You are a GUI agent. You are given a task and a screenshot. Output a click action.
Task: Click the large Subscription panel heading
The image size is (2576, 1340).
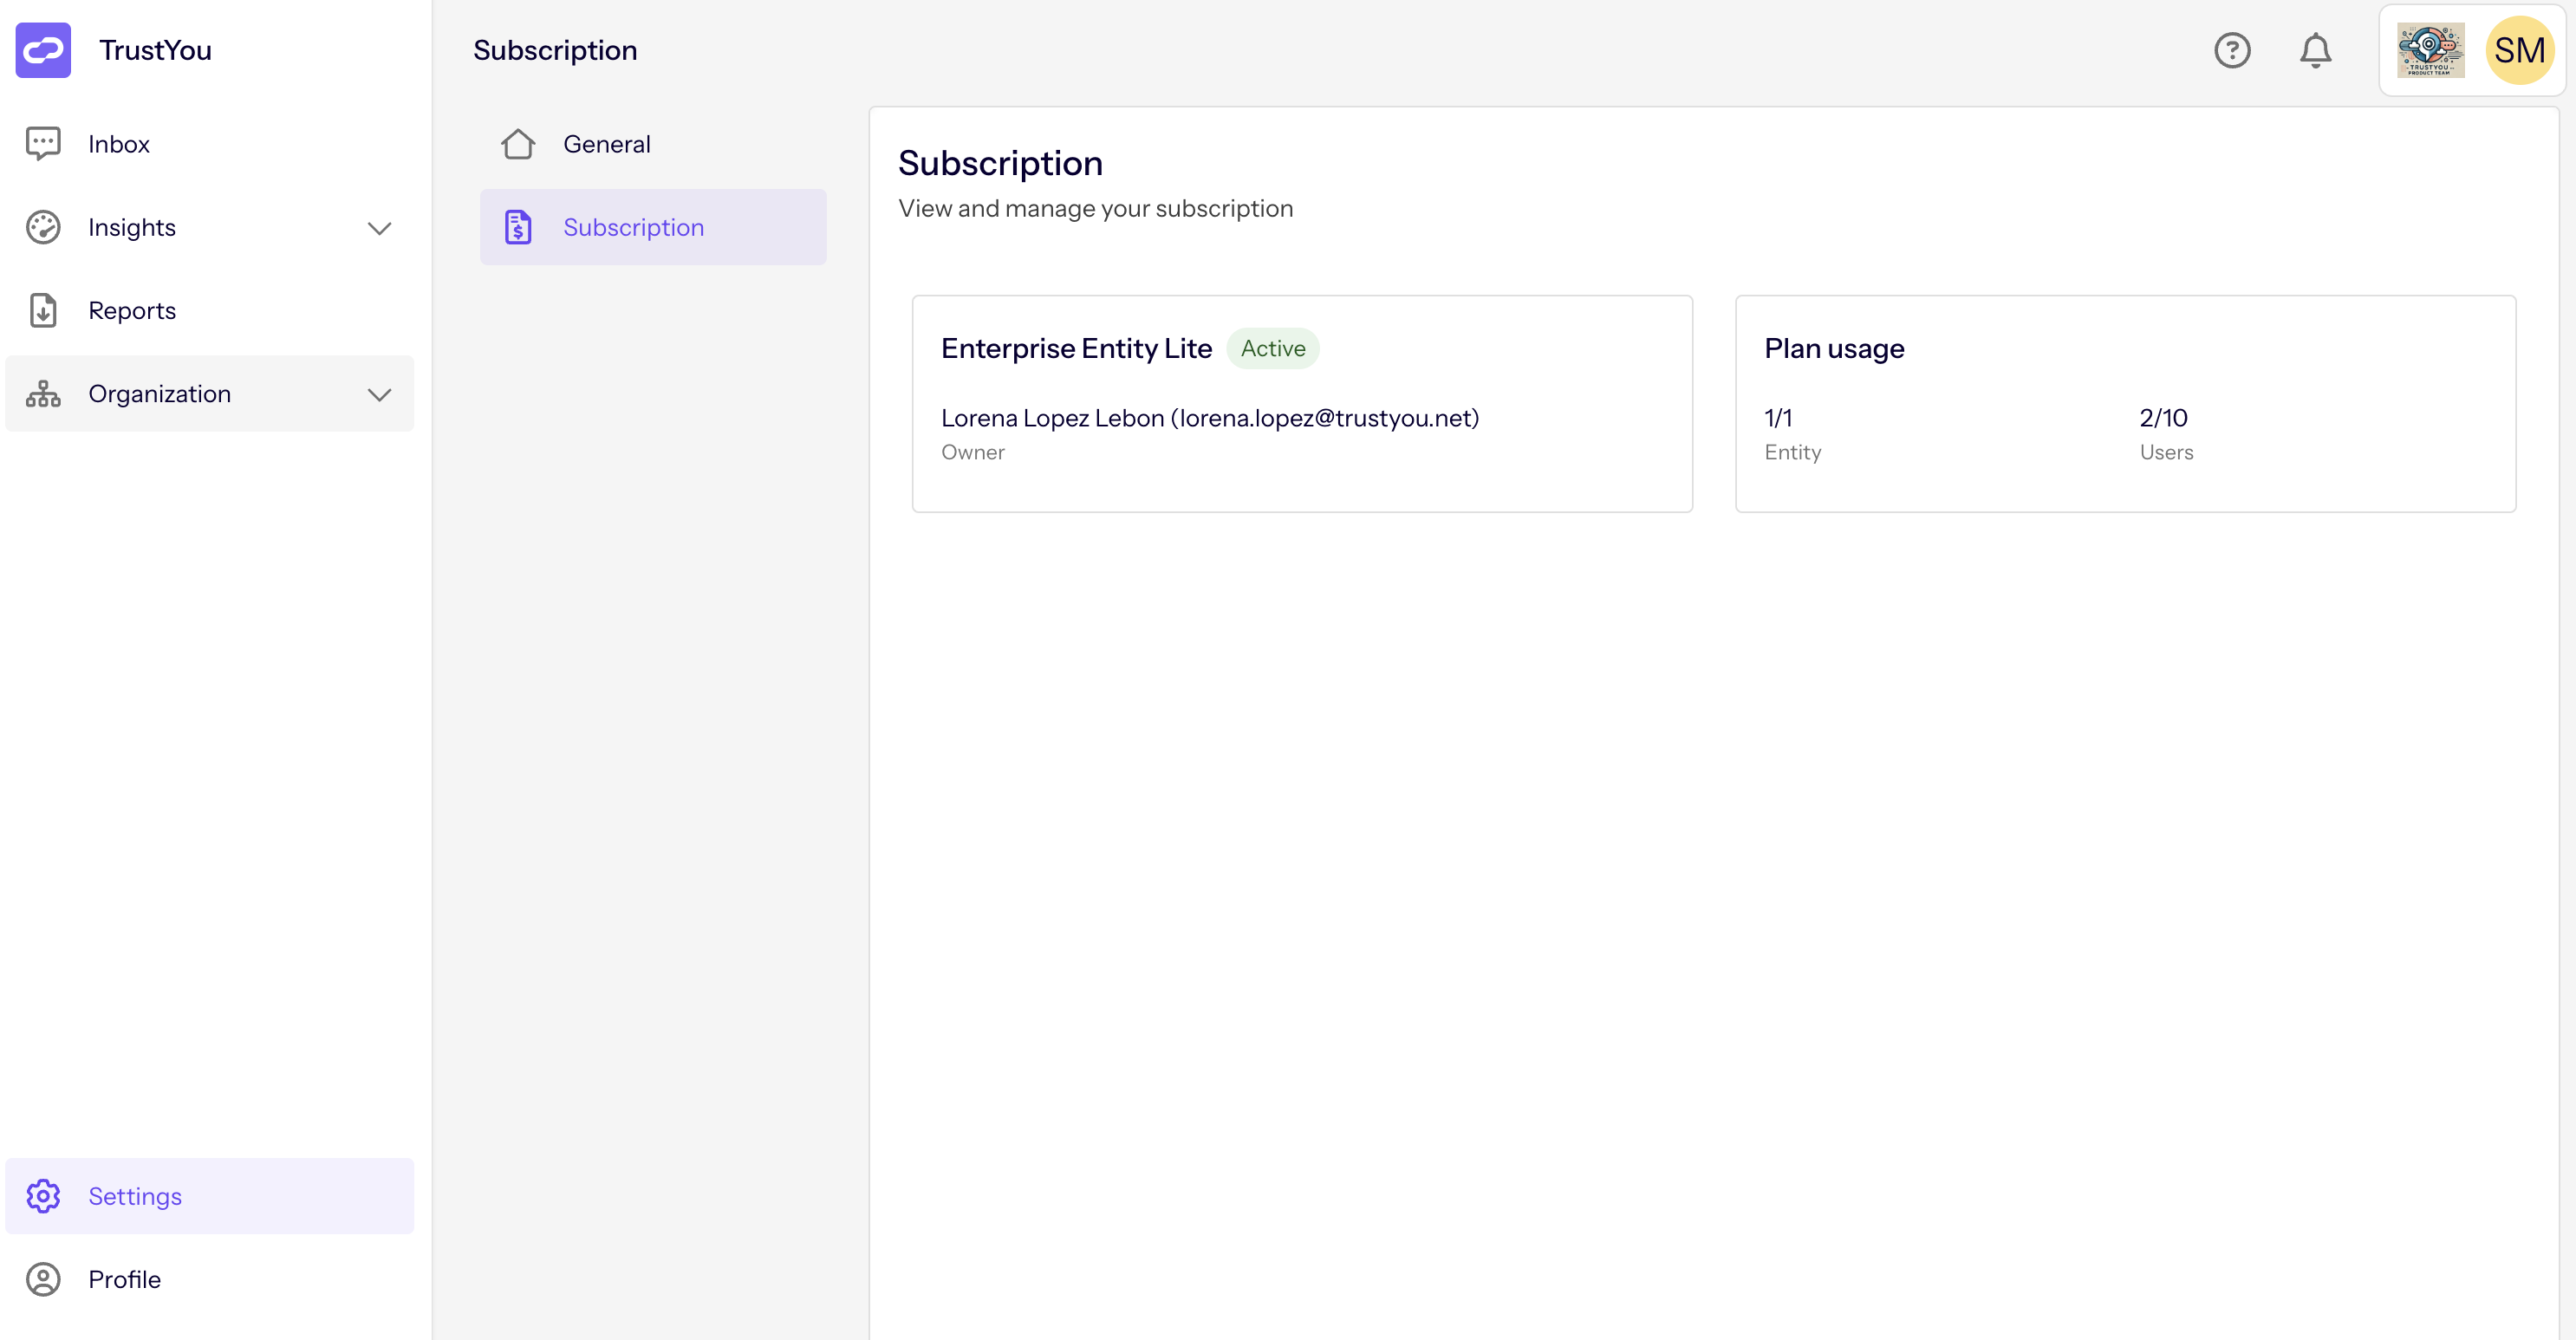[1000, 163]
